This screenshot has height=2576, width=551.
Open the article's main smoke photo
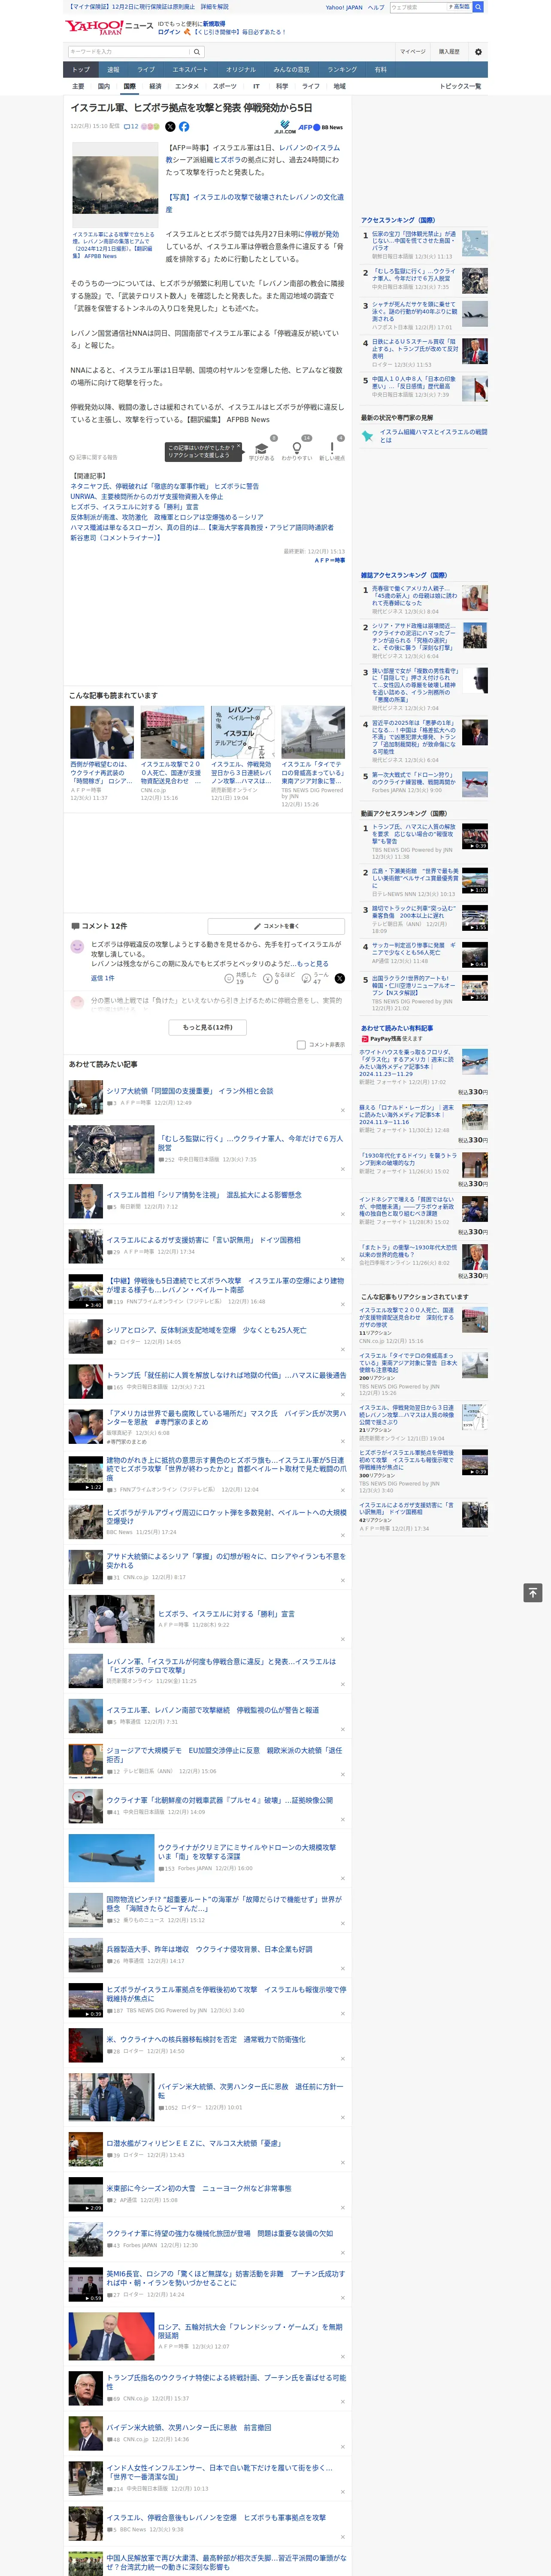[x=115, y=185]
